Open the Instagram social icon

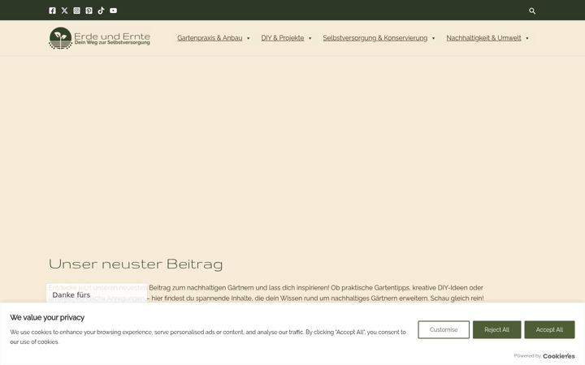point(77,11)
